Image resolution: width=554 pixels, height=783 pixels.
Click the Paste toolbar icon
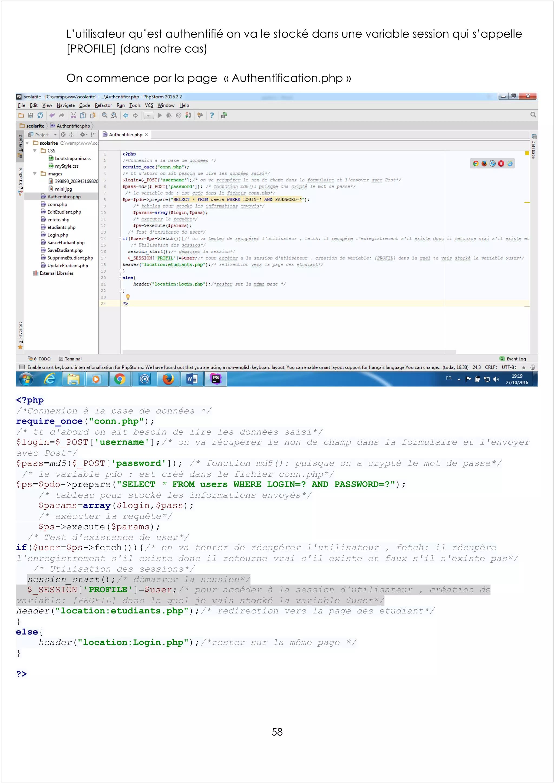tap(93, 115)
